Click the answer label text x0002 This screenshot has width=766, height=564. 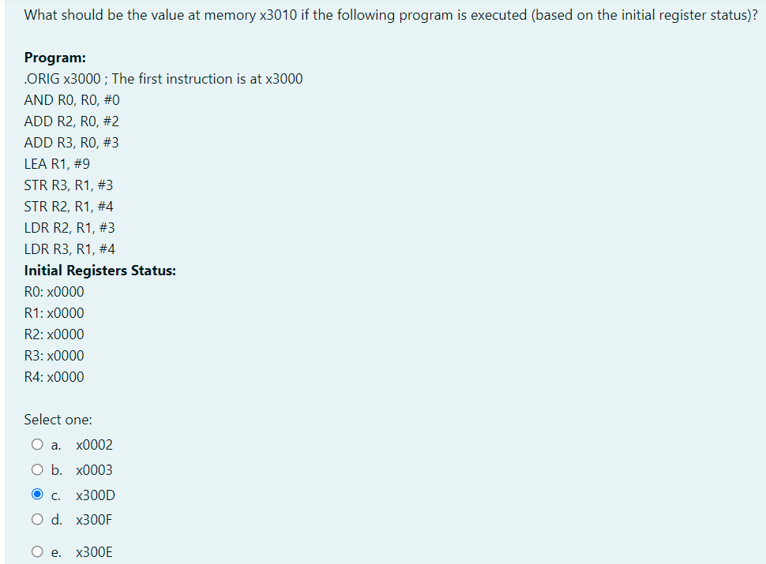point(94,444)
